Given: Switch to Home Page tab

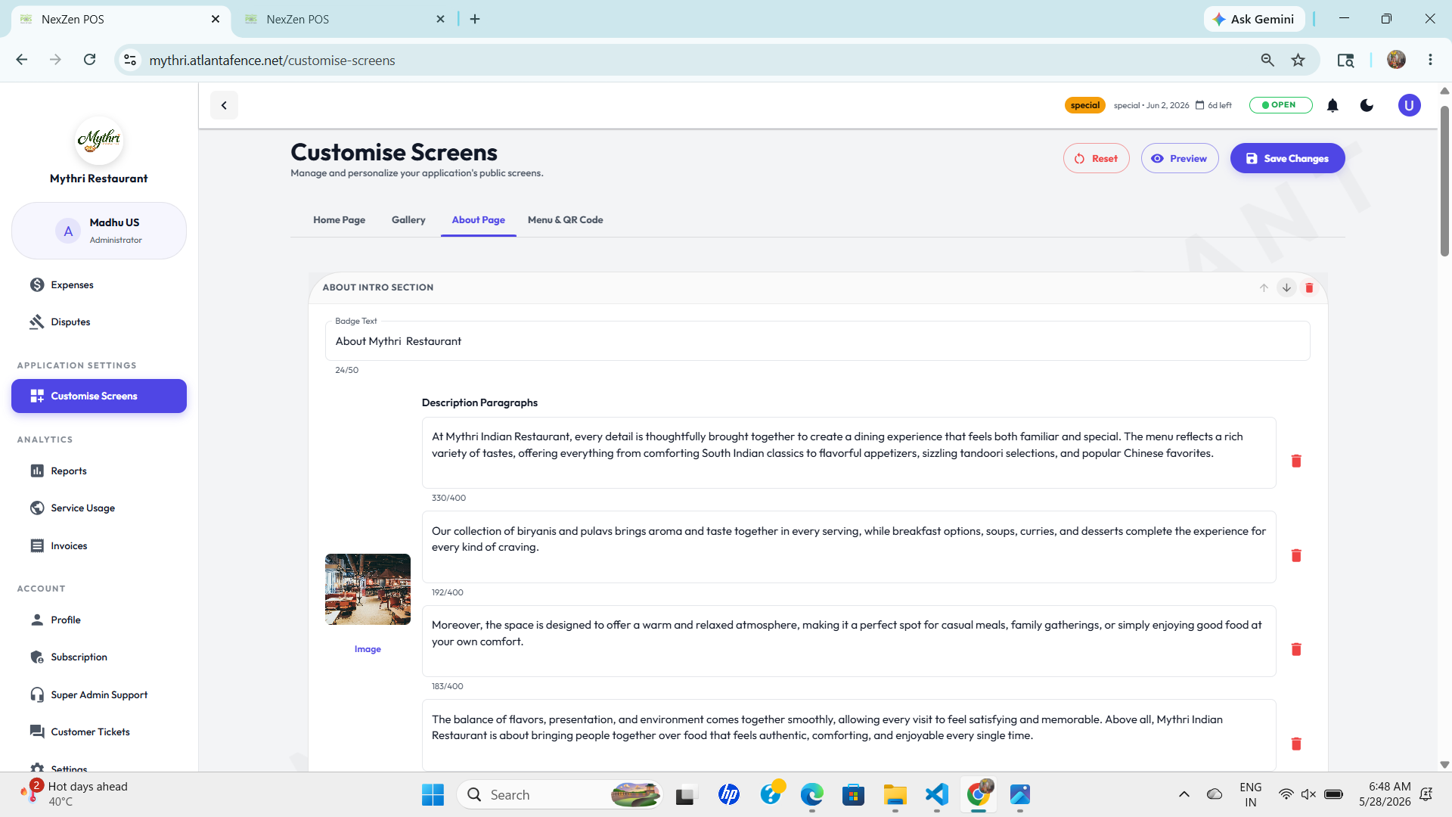Looking at the screenshot, I should [x=339, y=220].
